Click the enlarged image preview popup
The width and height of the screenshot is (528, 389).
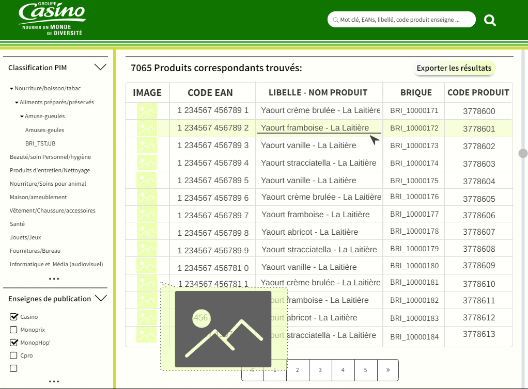(x=223, y=329)
